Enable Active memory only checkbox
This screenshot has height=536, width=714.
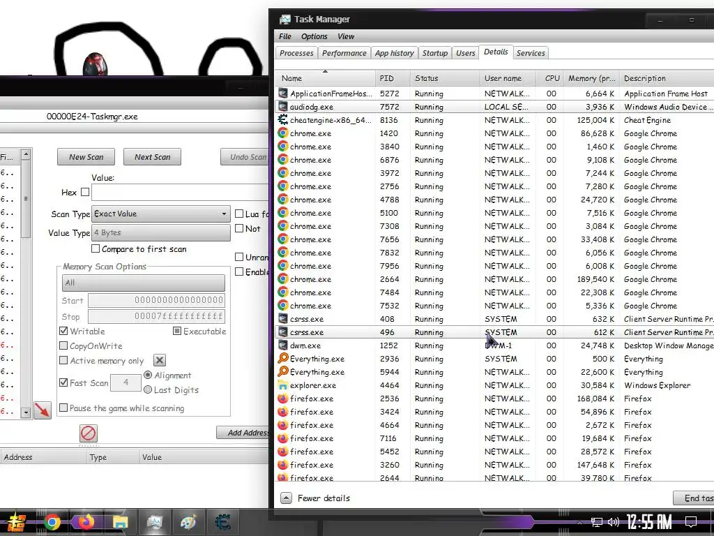point(63,360)
